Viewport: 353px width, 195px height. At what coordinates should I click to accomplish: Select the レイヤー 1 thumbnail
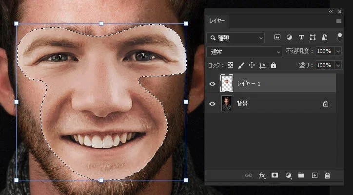coord(227,83)
